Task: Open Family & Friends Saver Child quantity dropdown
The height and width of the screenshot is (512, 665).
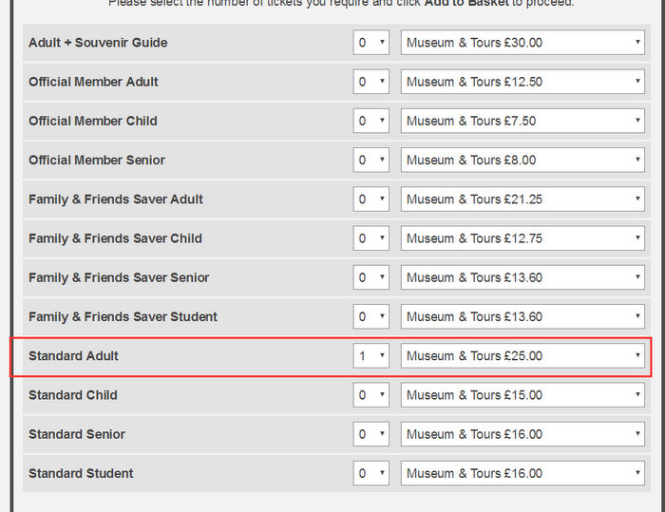Action: pos(370,238)
